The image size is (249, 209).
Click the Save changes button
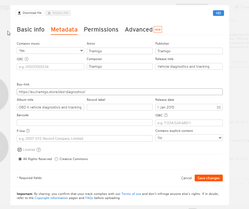pyautogui.click(x=209, y=178)
